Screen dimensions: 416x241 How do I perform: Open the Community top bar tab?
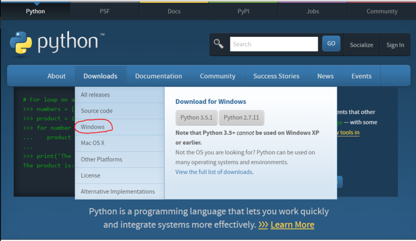pos(382,11)
